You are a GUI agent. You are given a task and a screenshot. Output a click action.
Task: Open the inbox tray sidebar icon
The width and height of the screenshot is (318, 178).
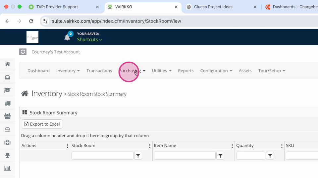8,77
